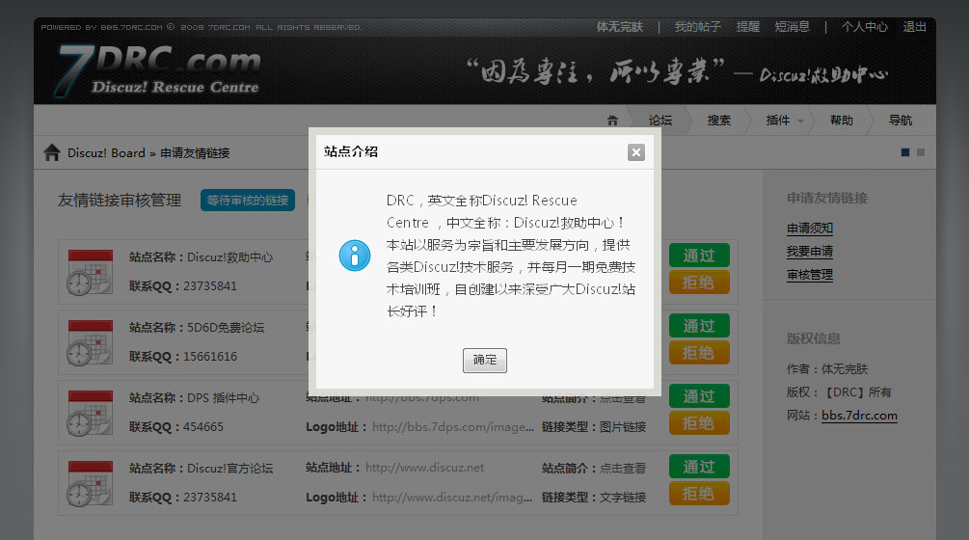This screenshot has width=969, height=540.
Task: Expand the 插件 dropdown arrow
Action: [801, 121]
